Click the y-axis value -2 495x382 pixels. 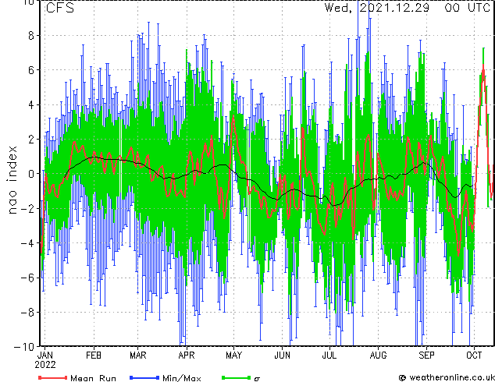(27, 208)
